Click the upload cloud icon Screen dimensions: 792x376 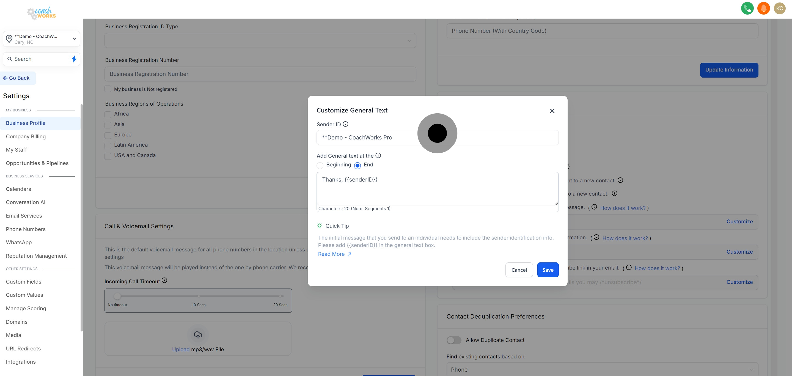click(198, 335)
